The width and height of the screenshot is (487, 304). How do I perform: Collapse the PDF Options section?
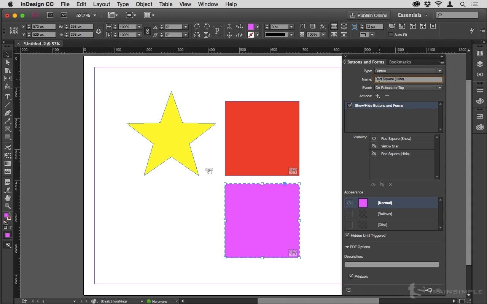coord(347,247)
